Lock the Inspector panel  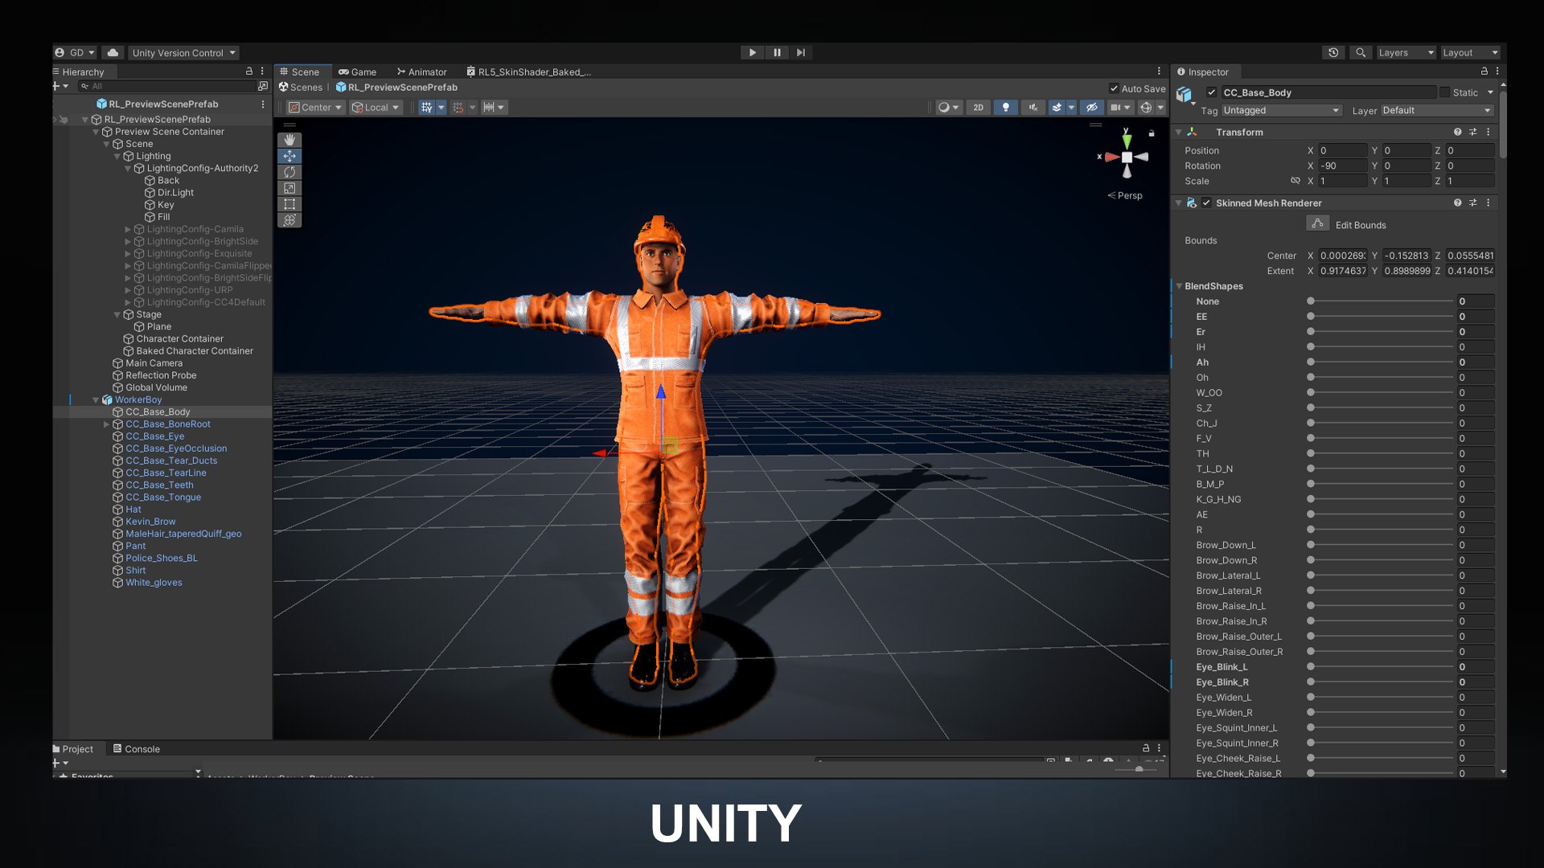tap(1484, 72)
